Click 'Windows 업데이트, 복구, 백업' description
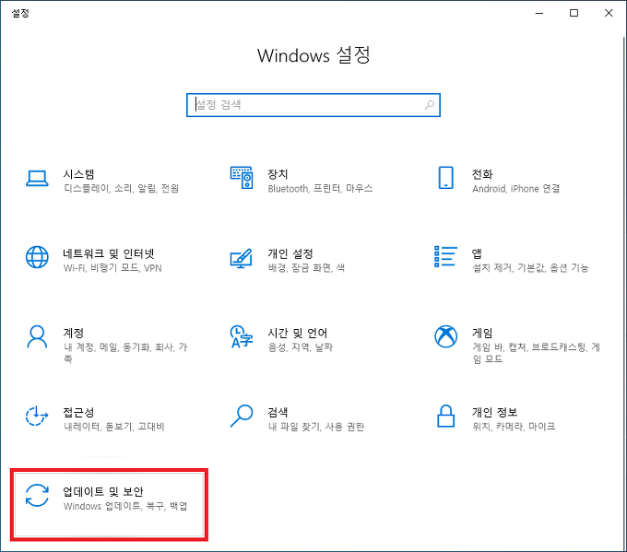The height and width of the screenshot is (552, 627). pyautogui.click(x=125, y=506)
